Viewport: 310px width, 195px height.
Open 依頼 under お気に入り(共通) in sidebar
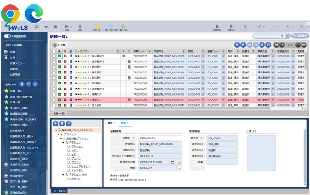tap(13, 52)
